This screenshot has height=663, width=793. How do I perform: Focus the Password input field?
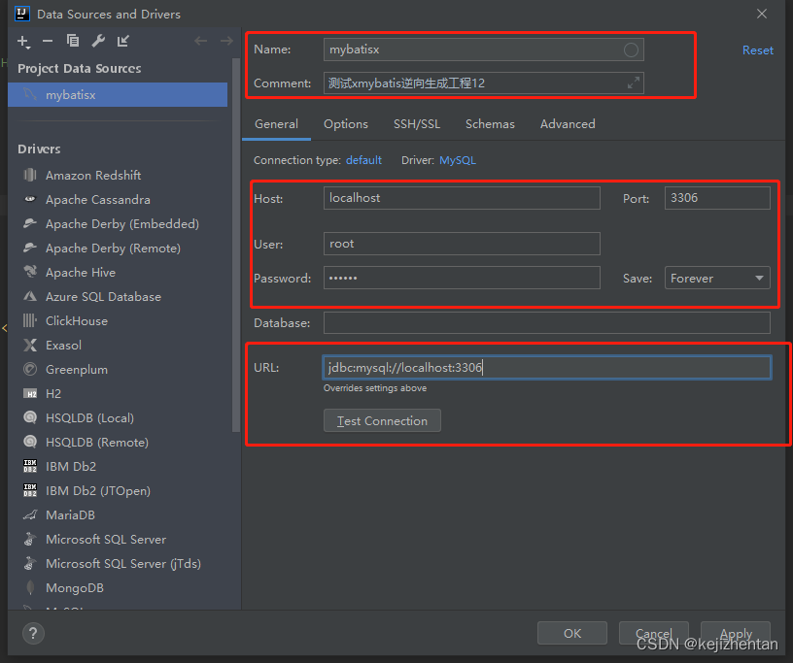(462, 278)
